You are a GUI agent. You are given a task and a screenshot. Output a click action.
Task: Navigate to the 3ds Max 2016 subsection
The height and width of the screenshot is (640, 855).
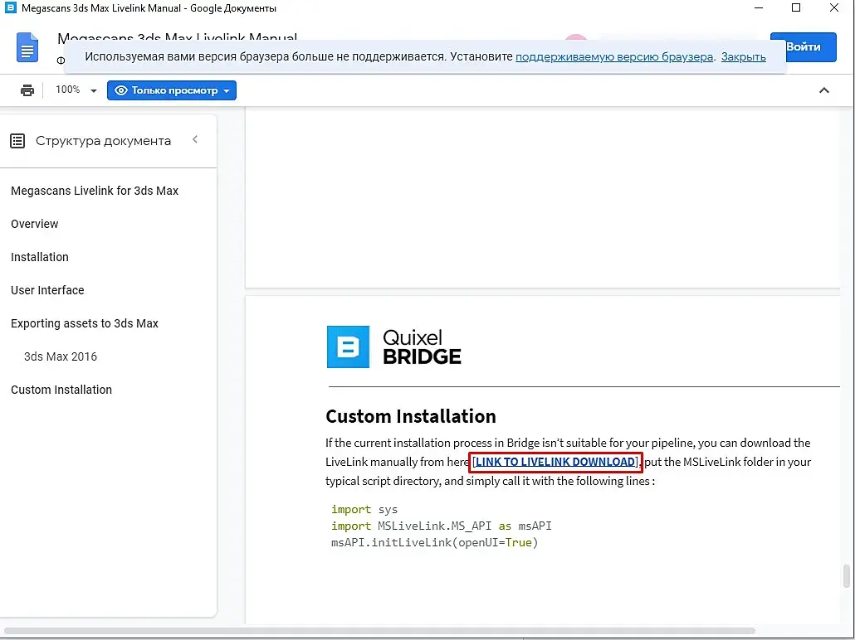[x=61, y=356]
